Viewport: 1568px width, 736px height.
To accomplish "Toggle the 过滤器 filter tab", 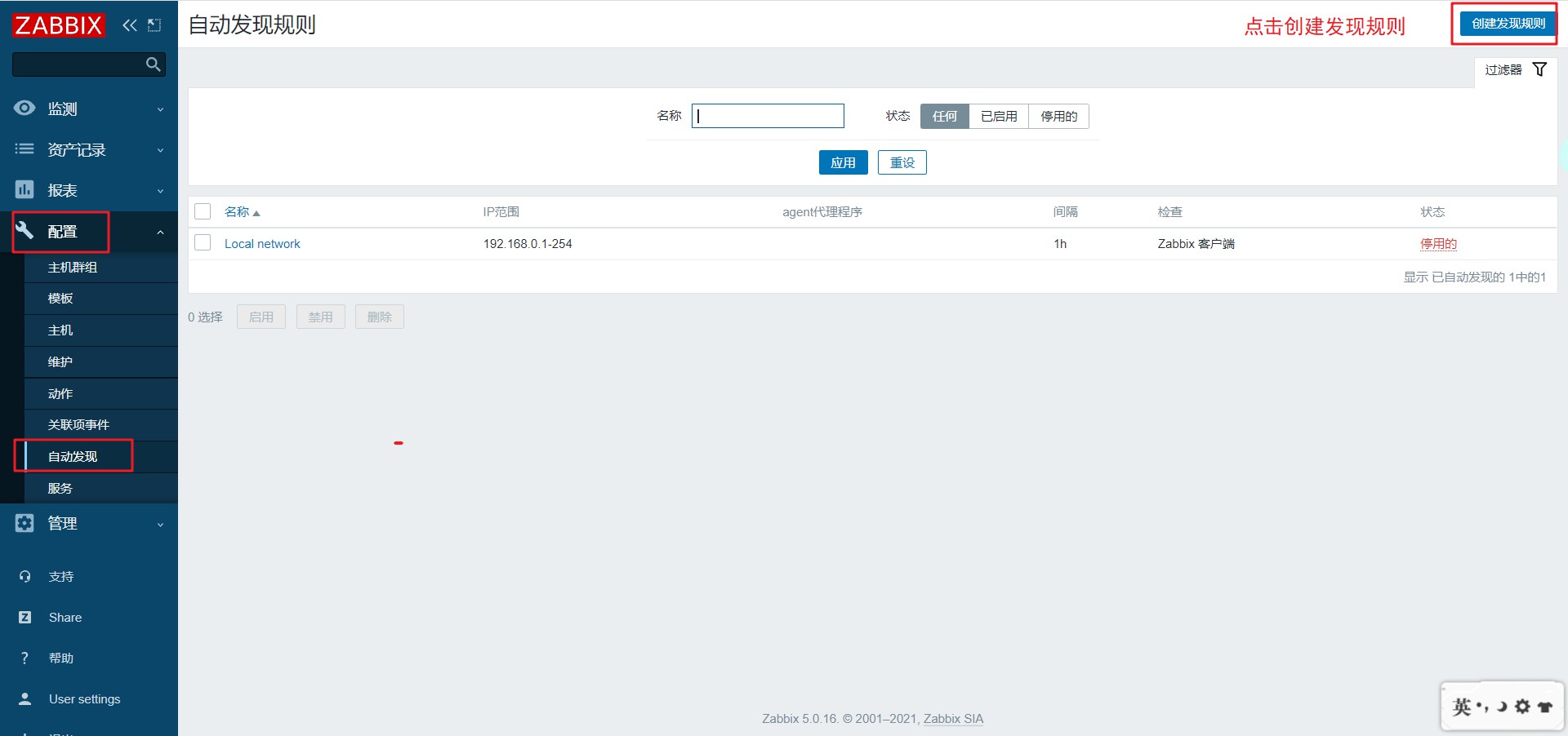I will point(1516,70).
